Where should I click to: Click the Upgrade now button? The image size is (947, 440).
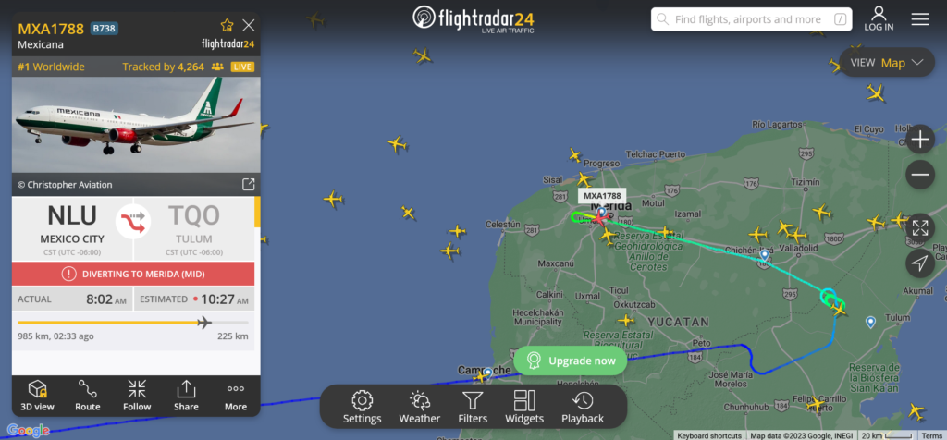(x=571, y=361)
